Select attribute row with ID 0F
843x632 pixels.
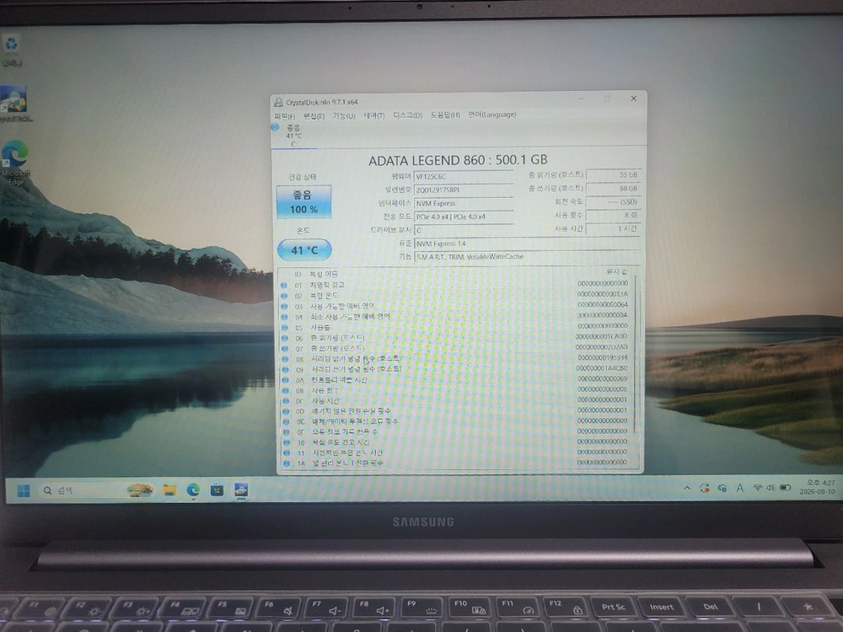(x=457, y=432)
